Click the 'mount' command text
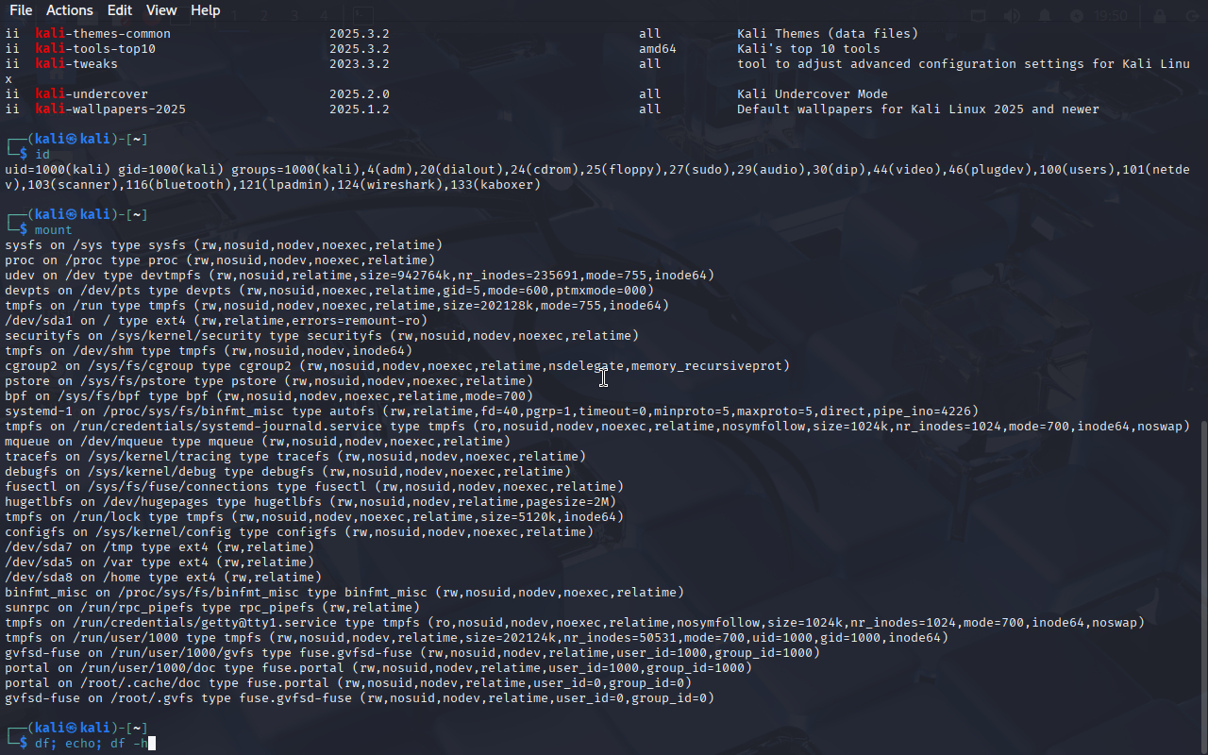The width and height of the screenshot is (1208, 755). click(x=54, y=230)
